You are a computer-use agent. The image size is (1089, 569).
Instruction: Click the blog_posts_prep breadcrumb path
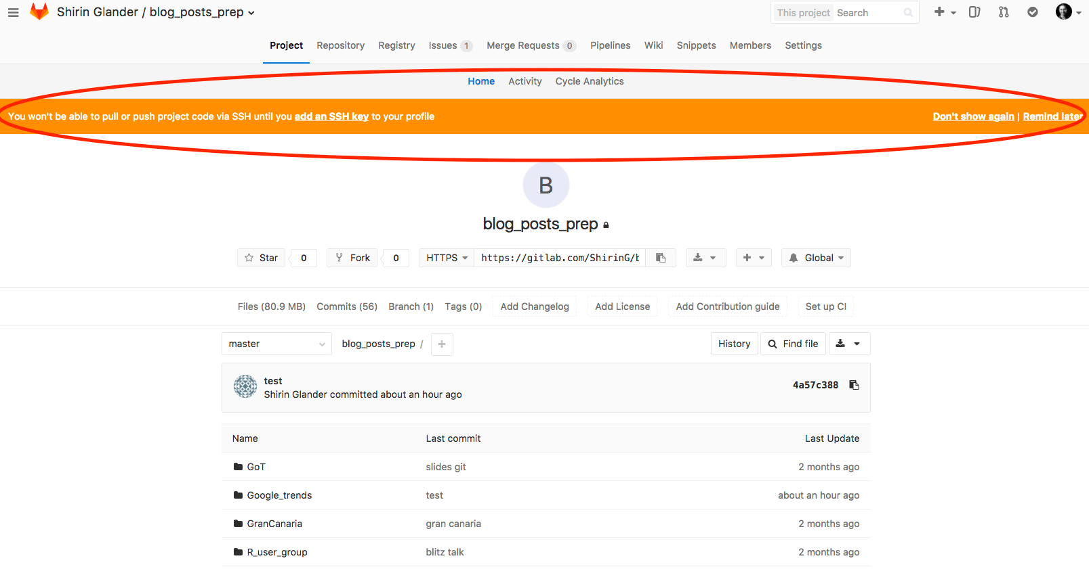coord(378,344)
